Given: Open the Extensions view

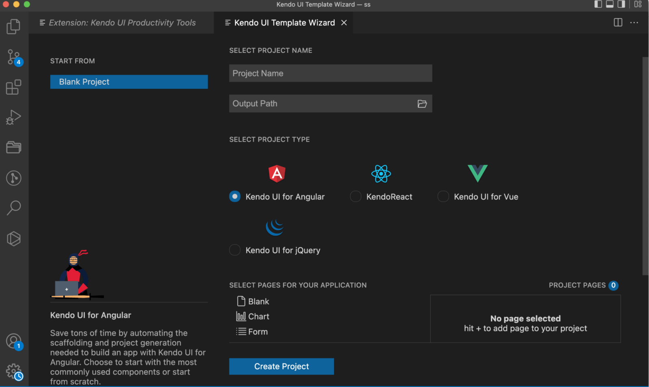Looking at the screenshot, I should pos(13,87).
